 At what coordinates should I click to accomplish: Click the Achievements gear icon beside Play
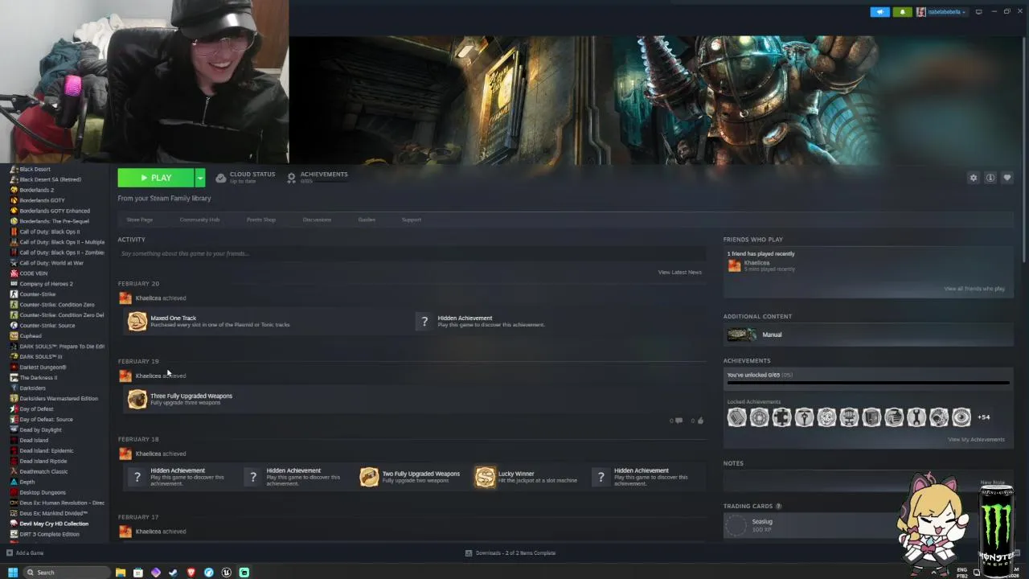pos(291,178)
